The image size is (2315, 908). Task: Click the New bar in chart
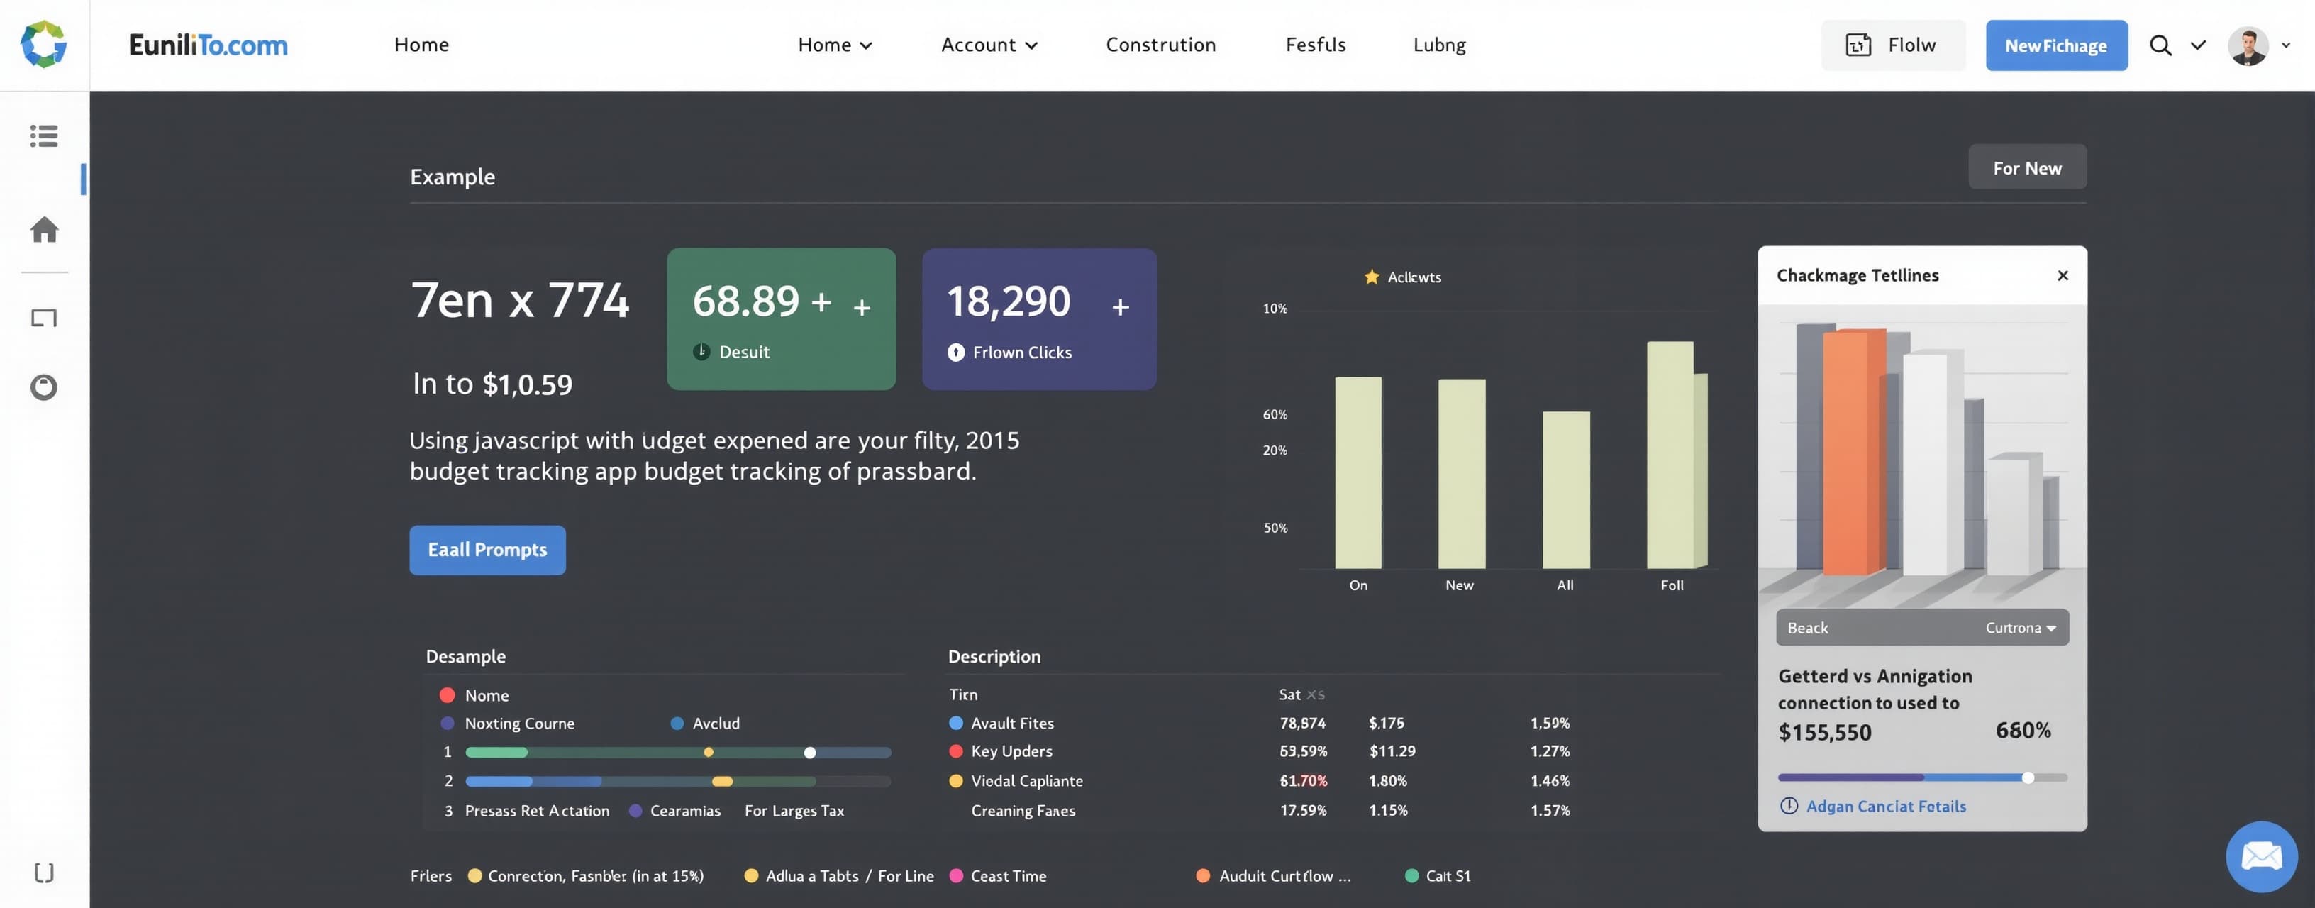1461,474
